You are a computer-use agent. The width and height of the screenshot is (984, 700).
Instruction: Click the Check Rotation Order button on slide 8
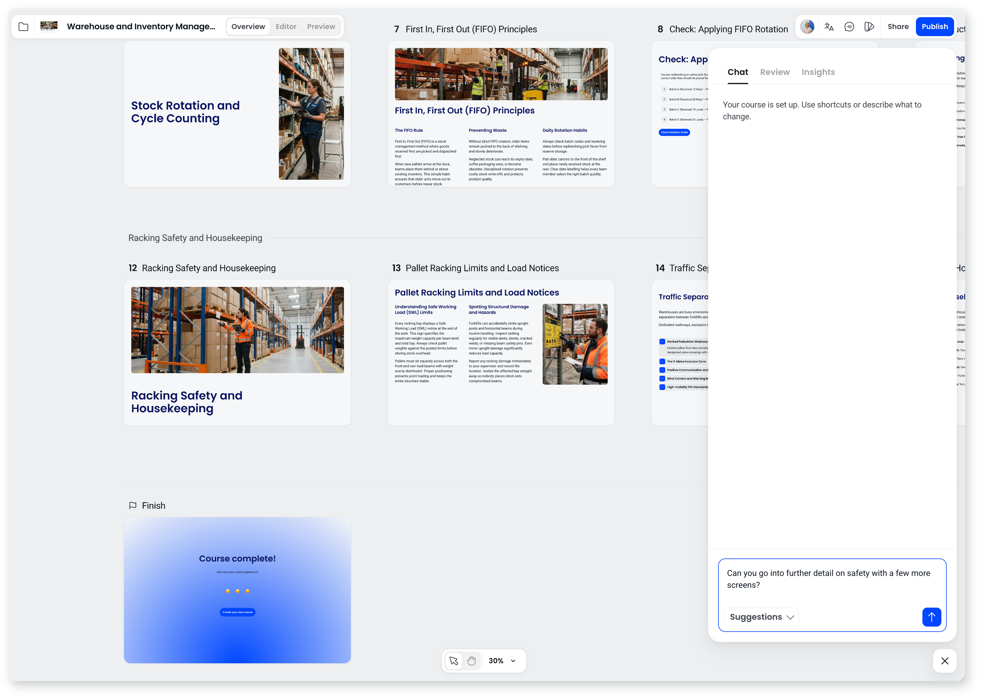tap(674, 132)
